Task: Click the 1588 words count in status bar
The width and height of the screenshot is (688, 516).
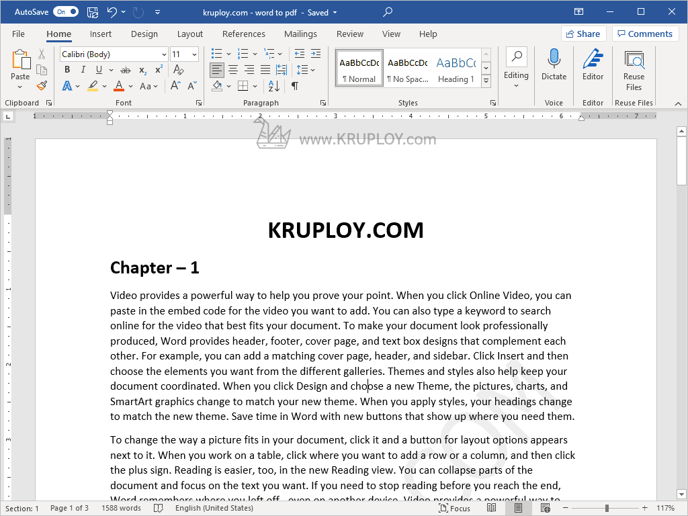Action: coord(121,509)
